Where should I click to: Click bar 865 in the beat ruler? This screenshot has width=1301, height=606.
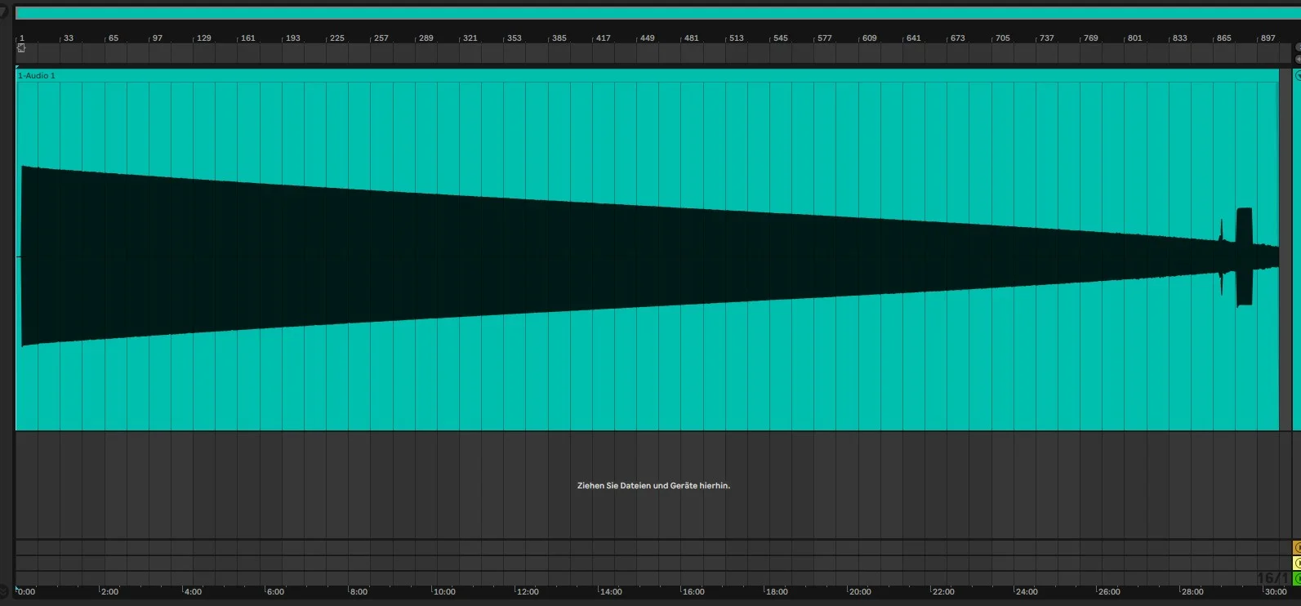point(1223,38)
